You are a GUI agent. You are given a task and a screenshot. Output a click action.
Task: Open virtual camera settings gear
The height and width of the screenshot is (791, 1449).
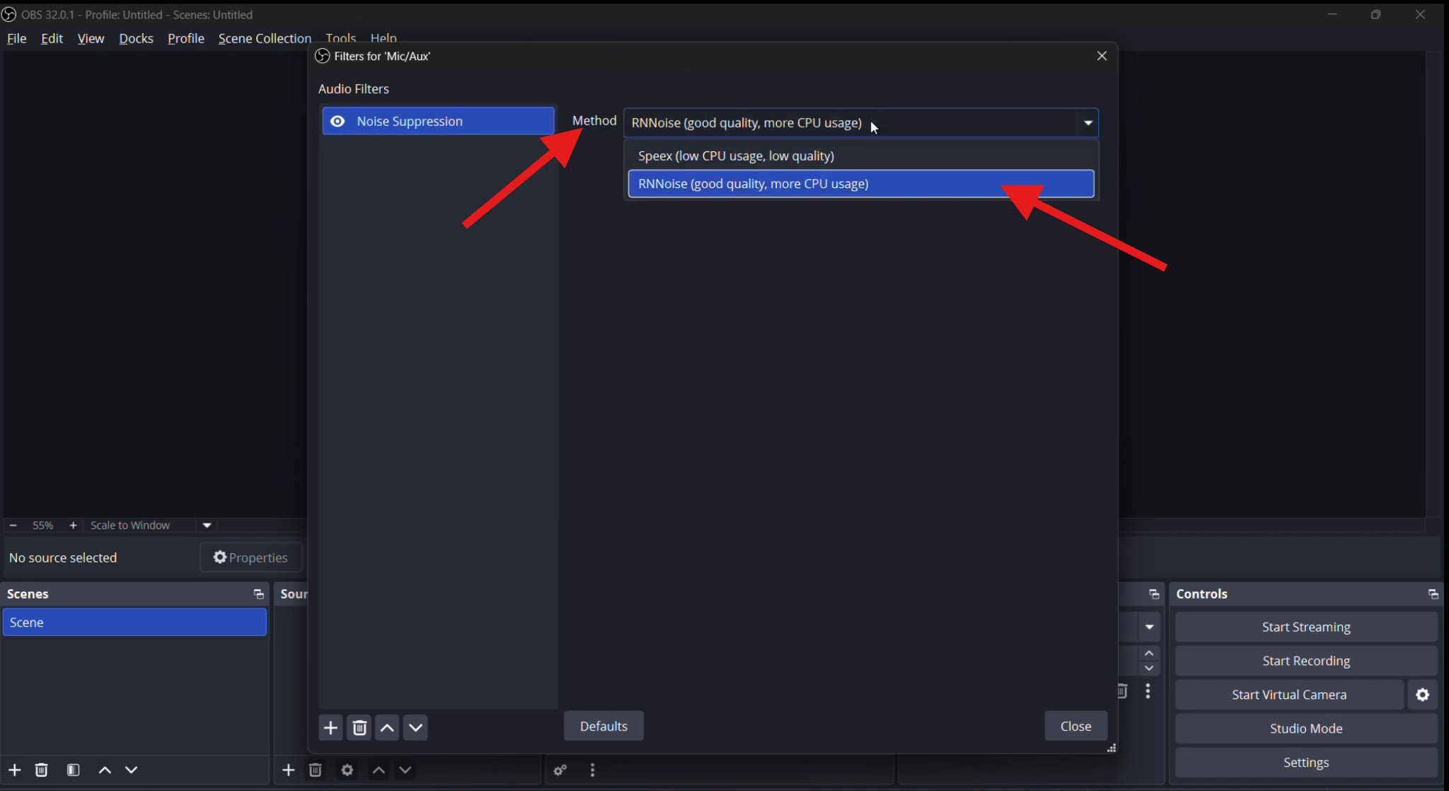[x=1423, y=695]
